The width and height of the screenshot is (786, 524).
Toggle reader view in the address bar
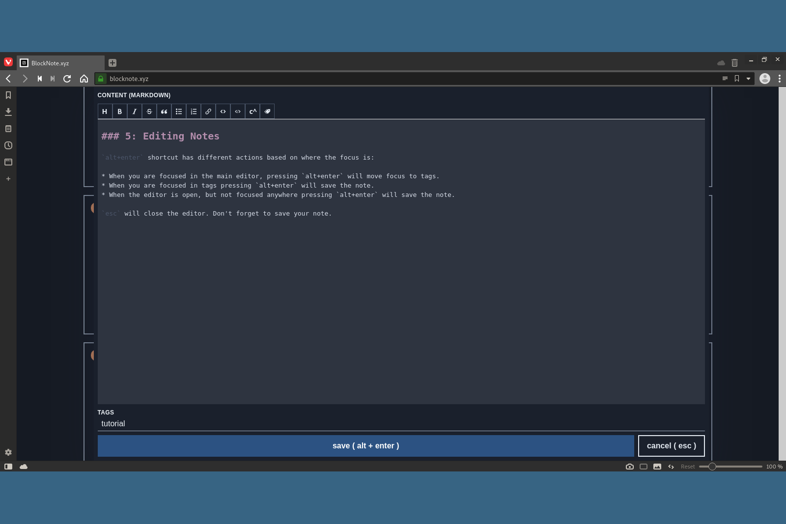725,79
